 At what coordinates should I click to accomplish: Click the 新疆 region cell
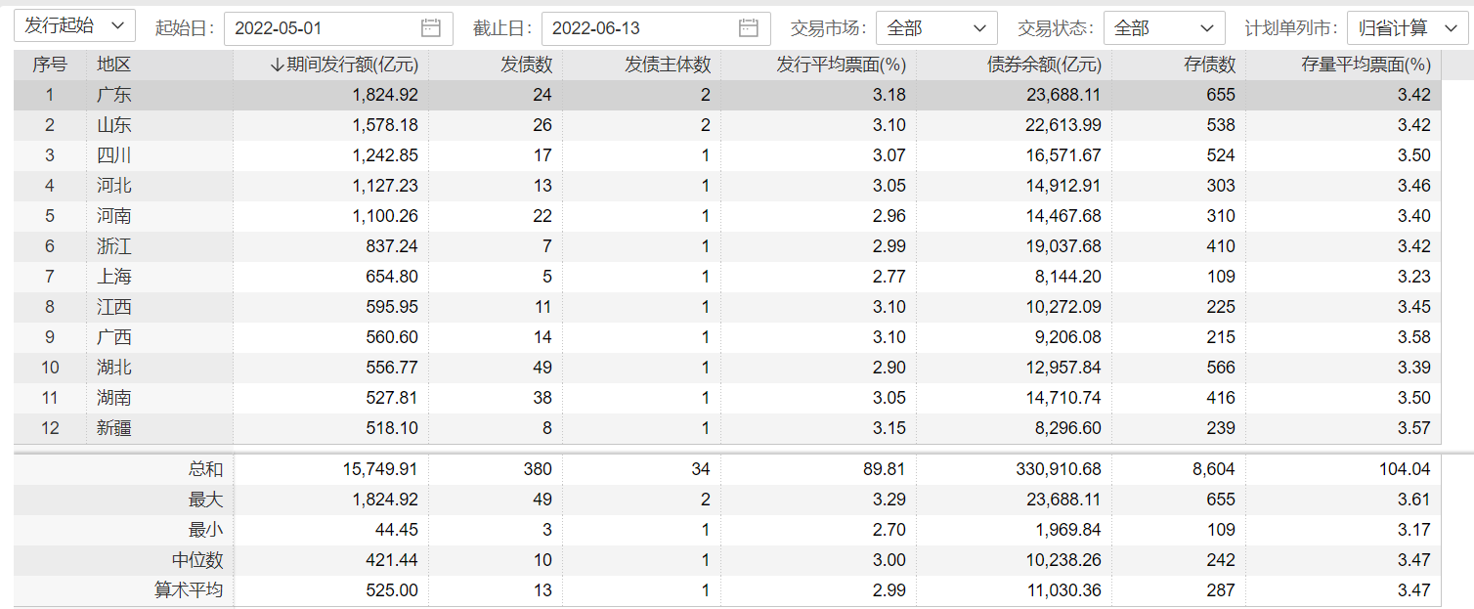pos(114,428)
